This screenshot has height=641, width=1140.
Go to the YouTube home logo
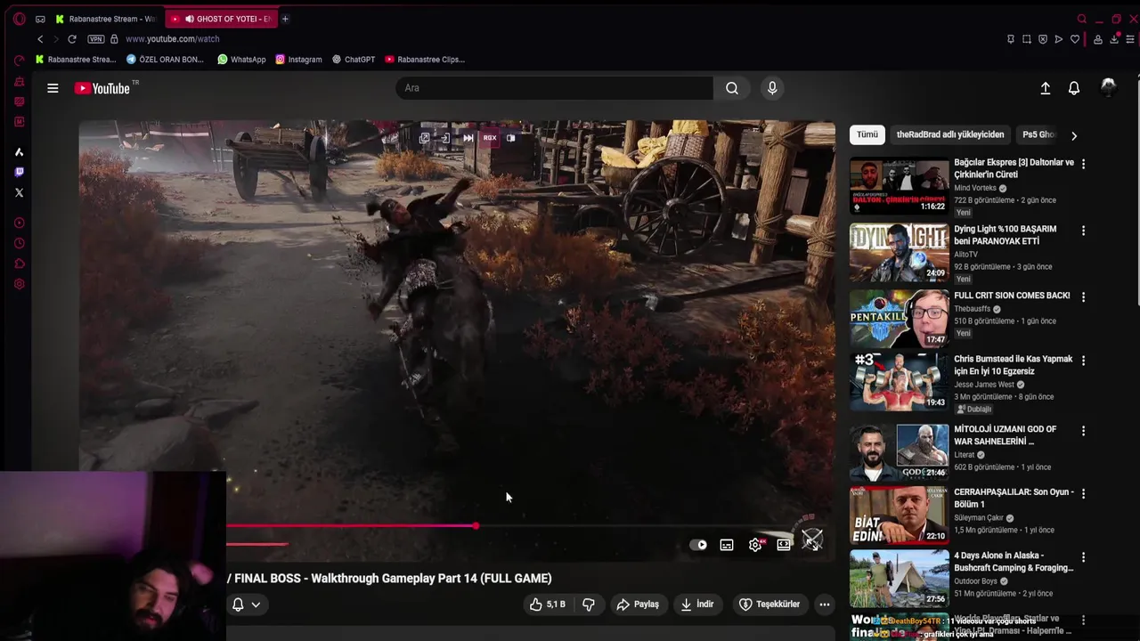[102, 88]
